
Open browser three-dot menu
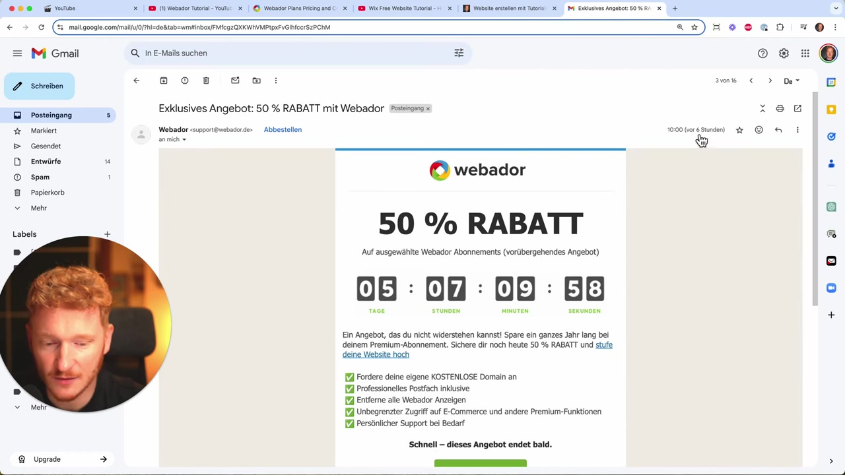[x=835, y=27]
